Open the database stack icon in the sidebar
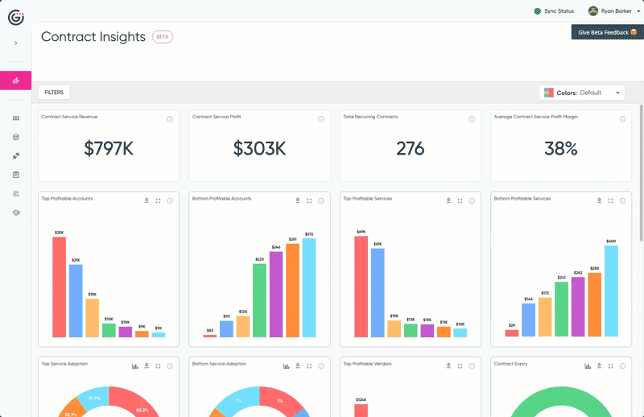The width and height of the screenshot is (644, 417). (16, 137)
